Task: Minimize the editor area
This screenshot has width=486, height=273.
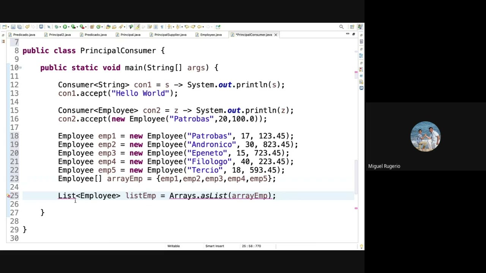Action: click(347, 34)
